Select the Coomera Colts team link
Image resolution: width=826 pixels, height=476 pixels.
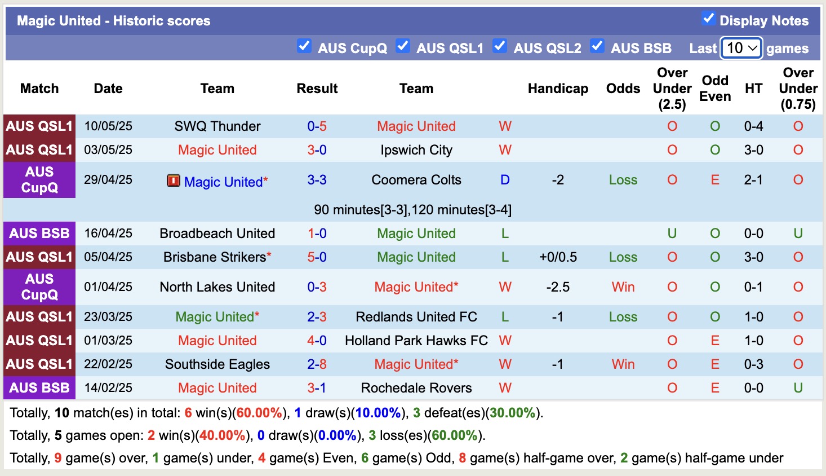416,180
